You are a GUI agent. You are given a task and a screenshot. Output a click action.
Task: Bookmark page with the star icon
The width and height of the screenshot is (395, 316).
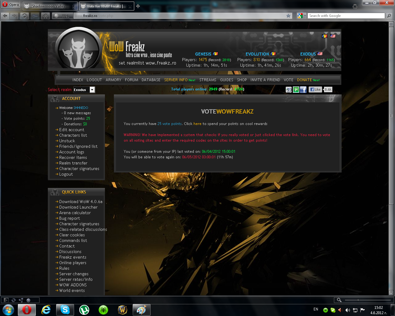click(289, 16)
